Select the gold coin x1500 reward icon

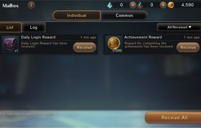coord(114,44)
